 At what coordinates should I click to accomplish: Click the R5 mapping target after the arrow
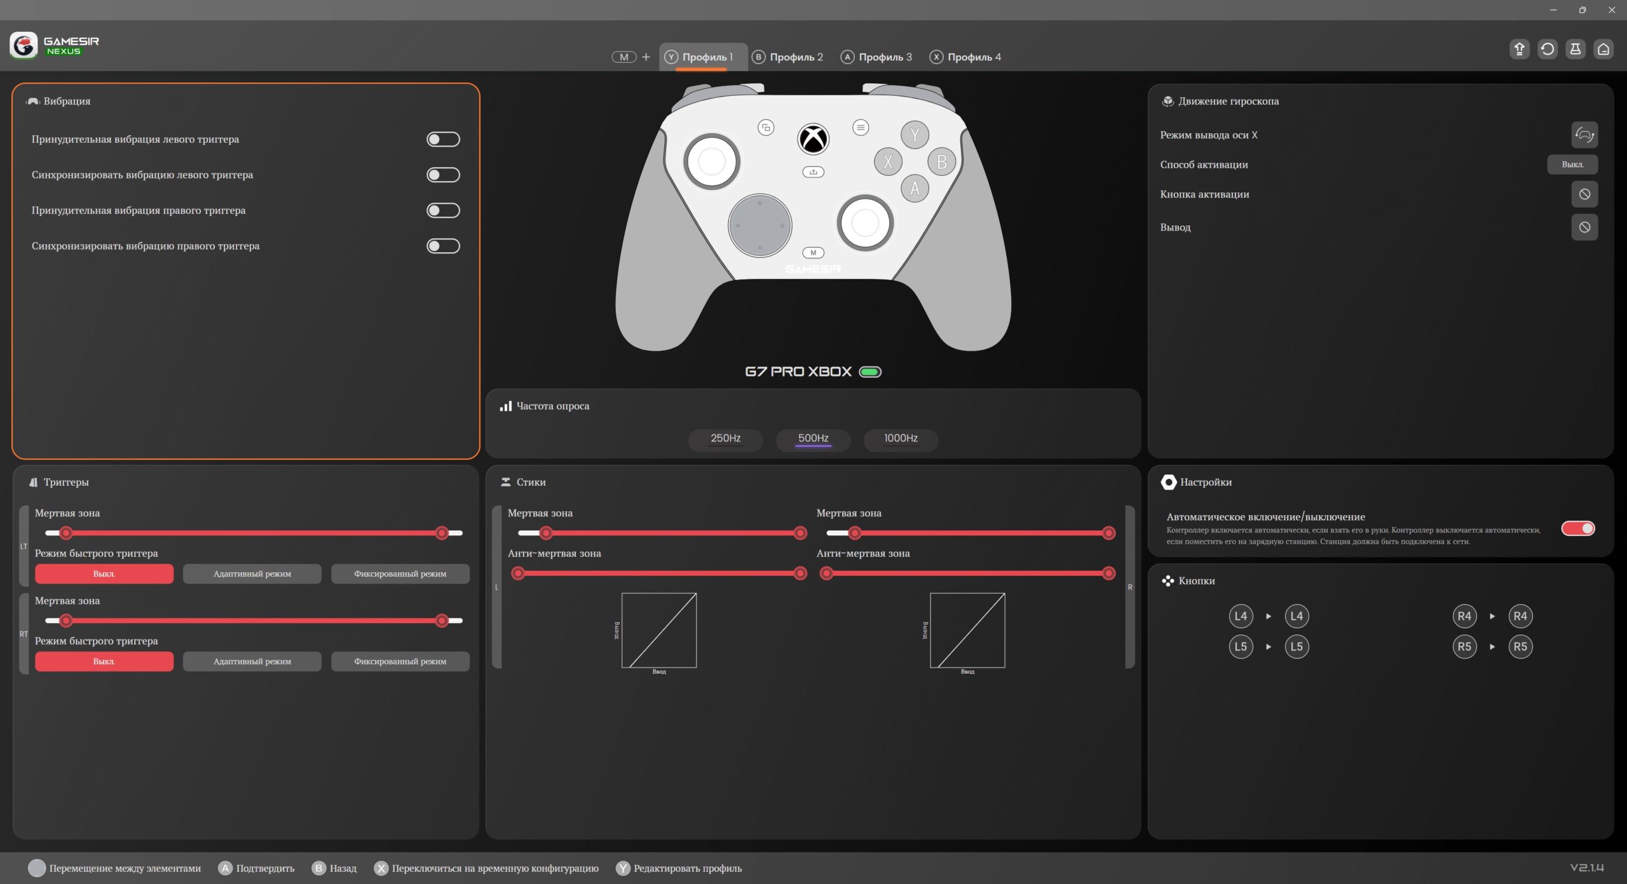click(x=1520, y=646)
